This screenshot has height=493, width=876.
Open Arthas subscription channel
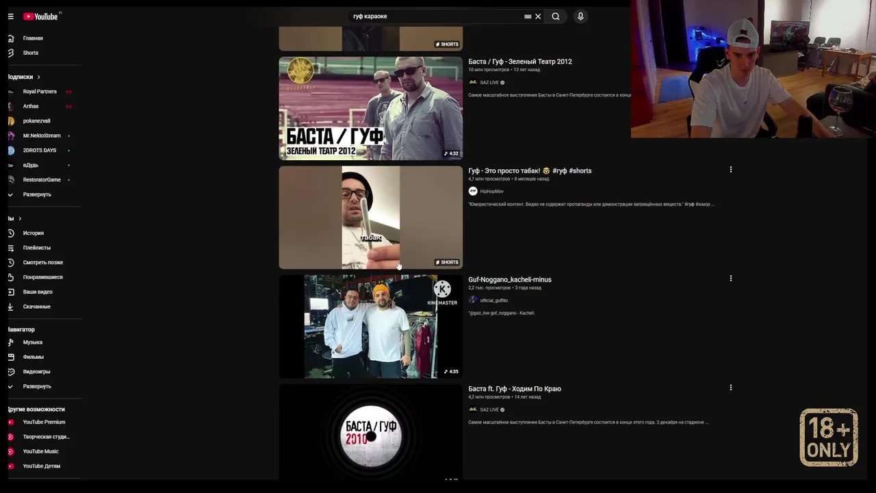(31, 106)
